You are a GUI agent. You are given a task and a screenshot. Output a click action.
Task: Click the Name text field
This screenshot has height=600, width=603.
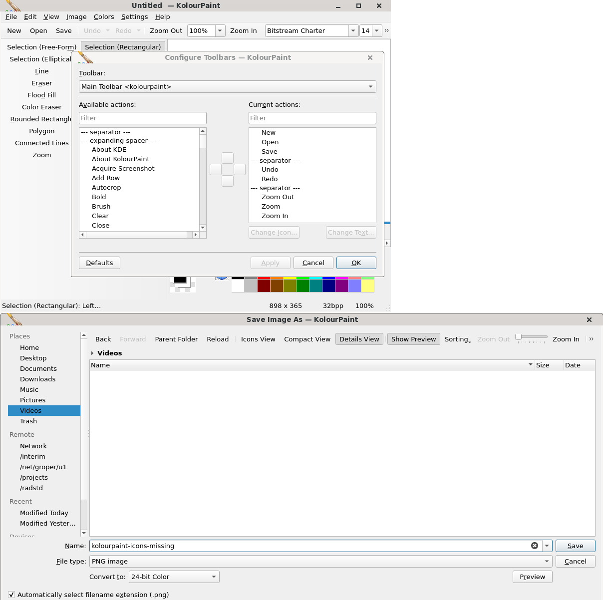click(309, 546)
